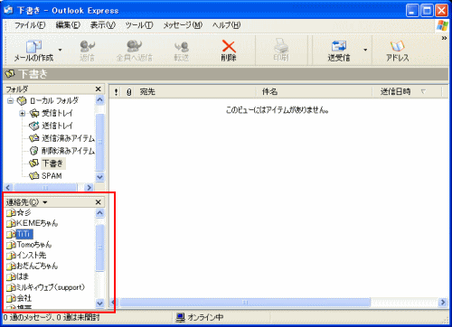The height and width of the screenshot is (327, 452).
Task: Show more toolbar items via chevron
Action: tap(444, 38)
